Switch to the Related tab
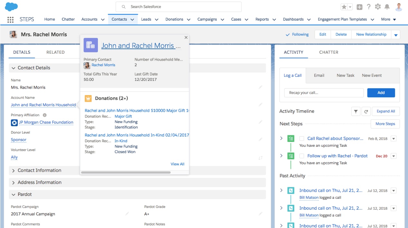Image resolution: width=408 pixels, height=228 pixels. (55, 52)
